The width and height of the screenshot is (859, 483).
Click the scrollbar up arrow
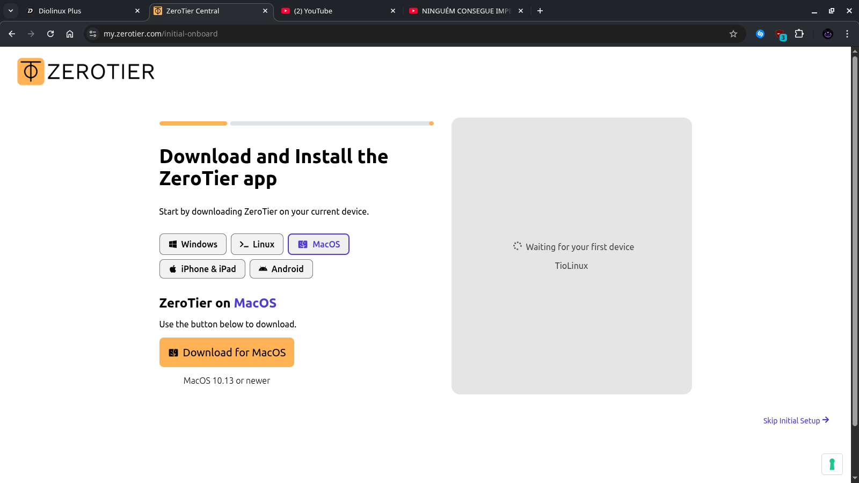coord(855,50)
